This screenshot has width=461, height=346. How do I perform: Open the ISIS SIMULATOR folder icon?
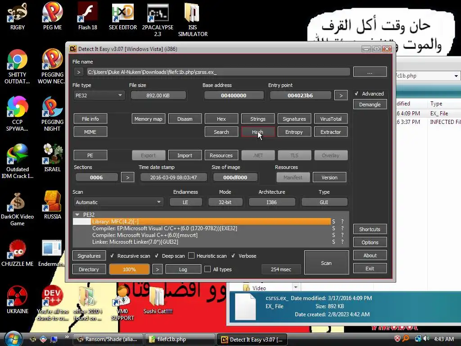tap(193, 20)
